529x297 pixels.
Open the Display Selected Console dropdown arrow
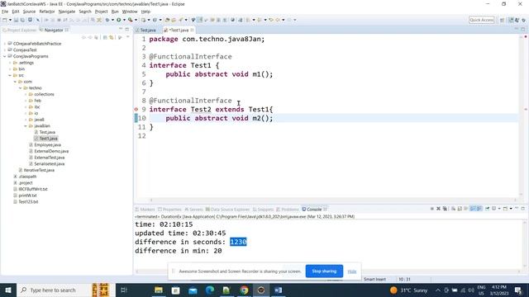pyautogui.click(x=499, y=209)
